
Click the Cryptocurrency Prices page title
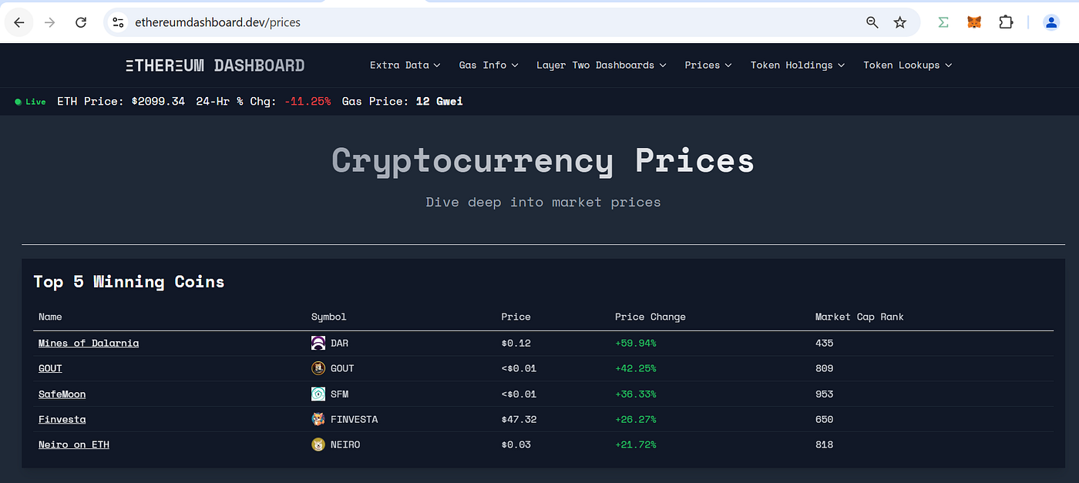click(x=543, y=161)
